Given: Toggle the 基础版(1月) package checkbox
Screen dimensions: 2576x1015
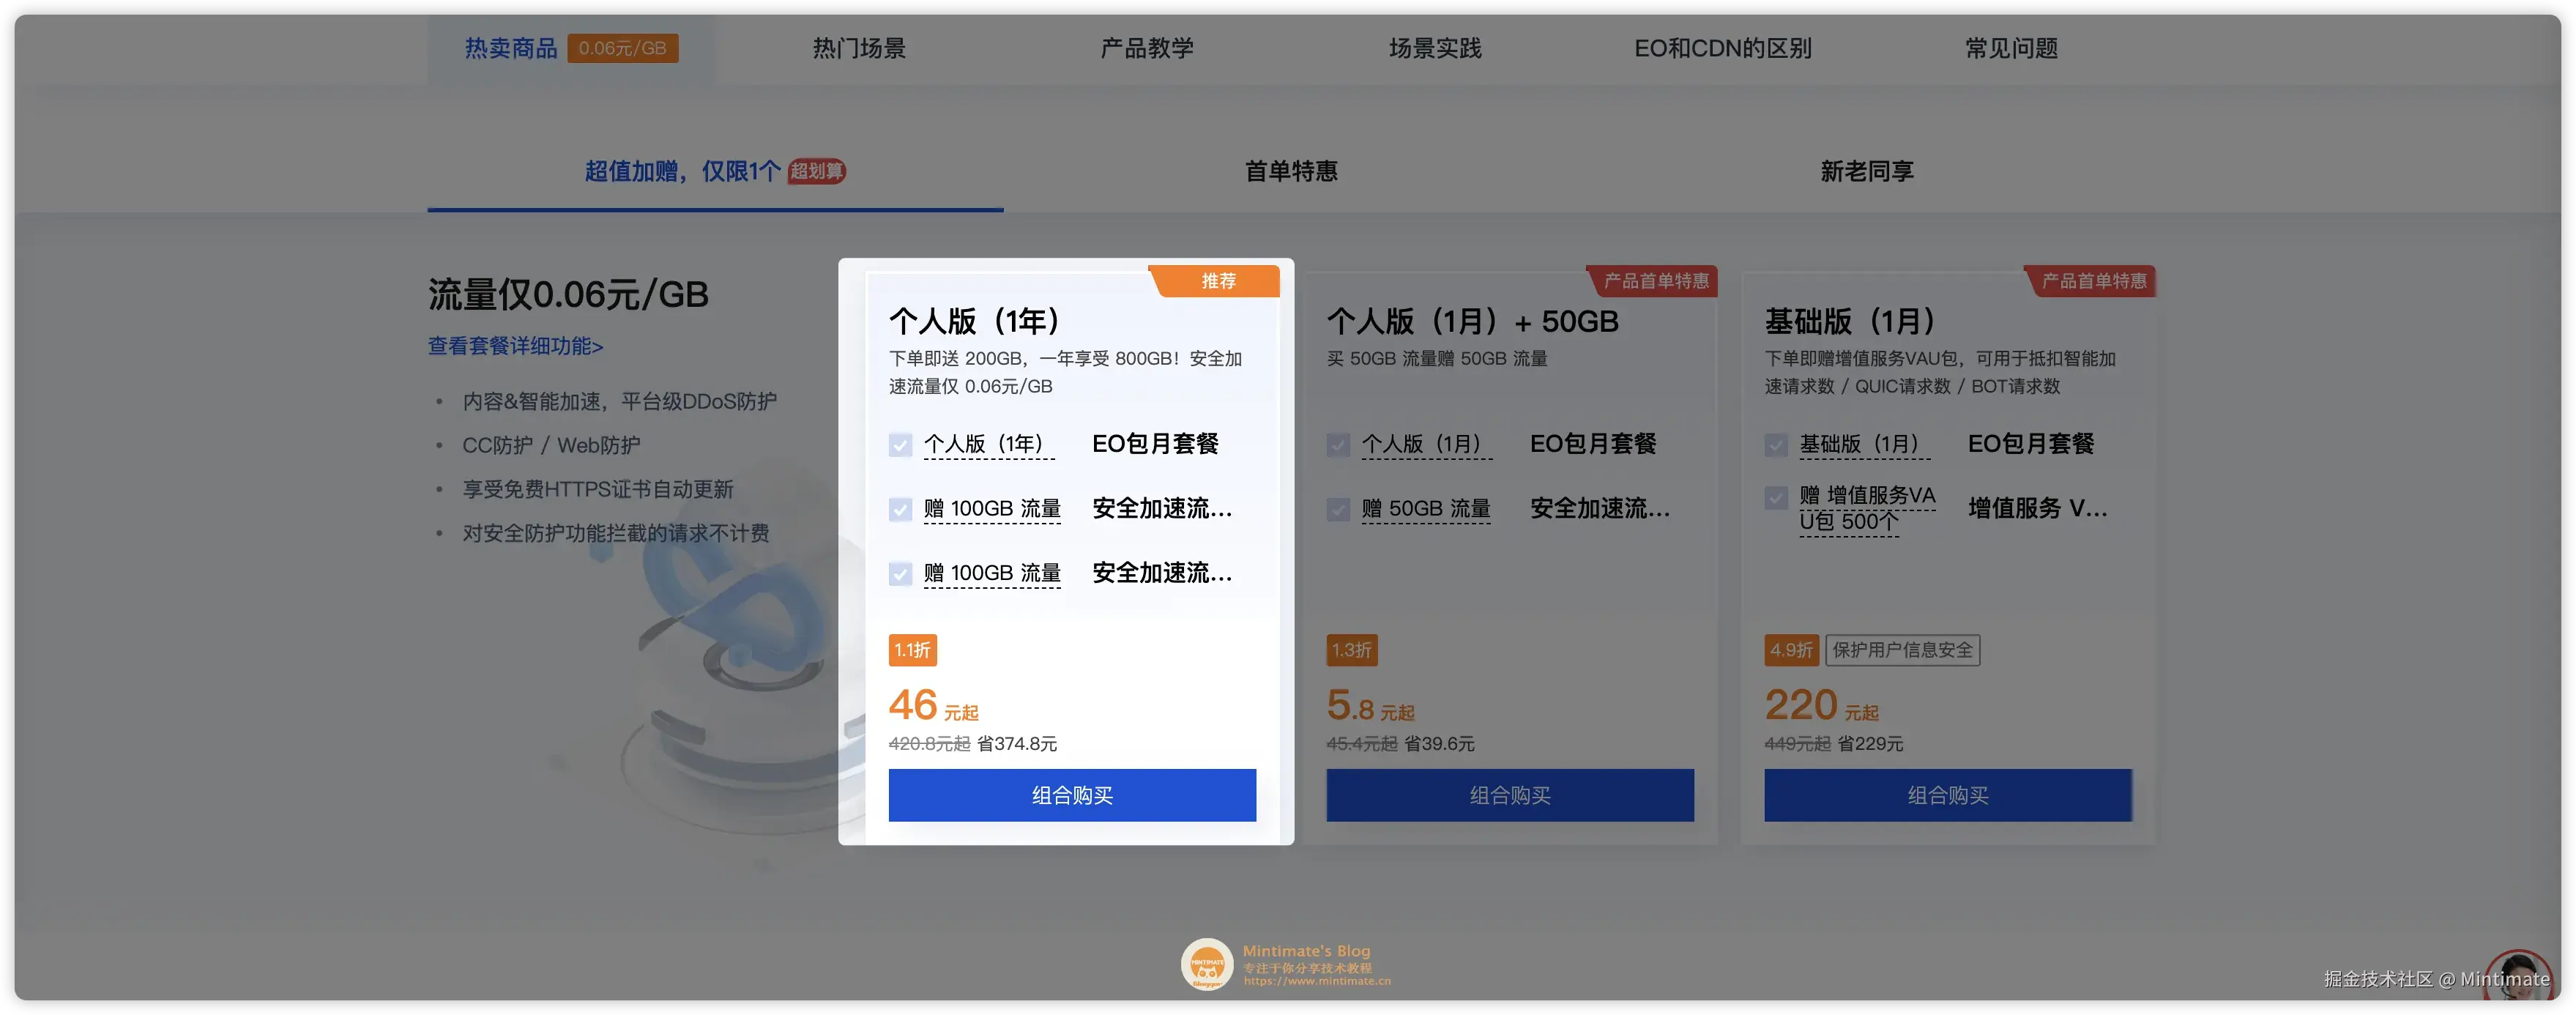Looking at the screenshot, I should pyautogui.click(x=1776, y=445).
